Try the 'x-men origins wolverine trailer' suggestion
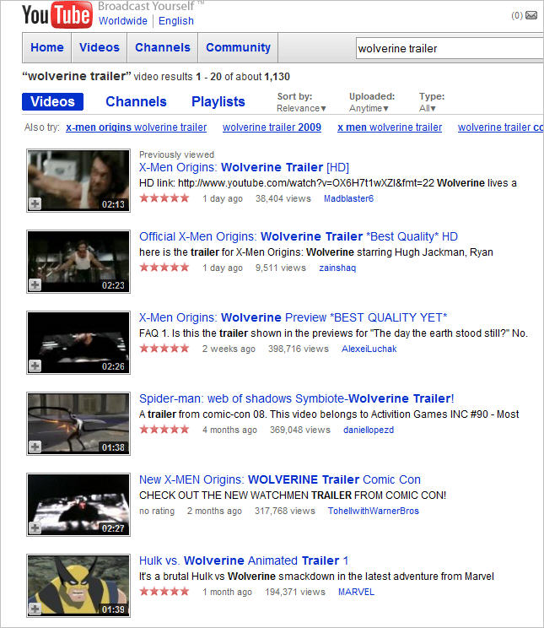This screenshot has width=544, height=628. pos(136,127)
